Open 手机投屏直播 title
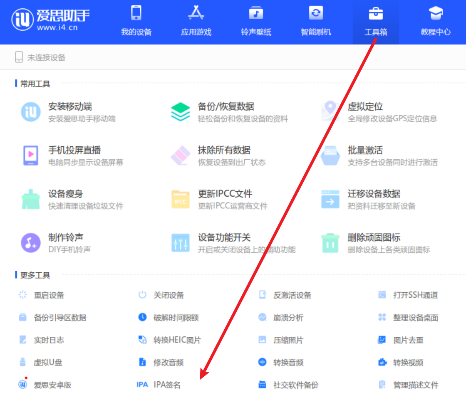 [x=74, y=150]
